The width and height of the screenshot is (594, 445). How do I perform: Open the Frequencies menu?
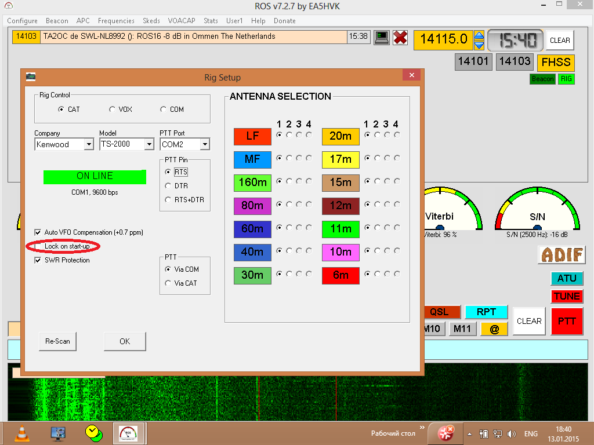click(x=116, y=21)
